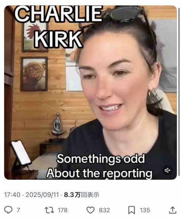Click the repost count 178
This screenshot has height=219, width=181.
coord(63,210)
